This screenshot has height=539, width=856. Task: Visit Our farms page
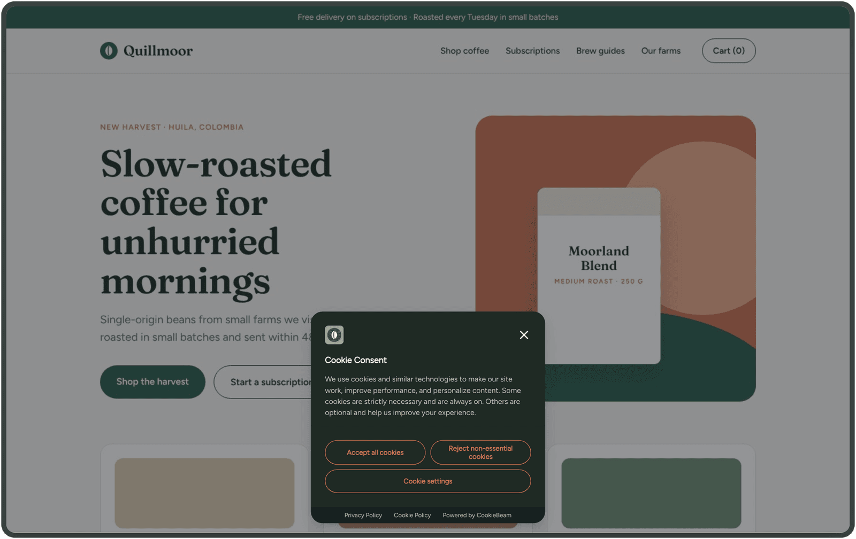[661, 51]
